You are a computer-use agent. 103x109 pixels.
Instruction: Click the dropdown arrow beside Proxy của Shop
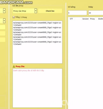(x=36, y=11)
